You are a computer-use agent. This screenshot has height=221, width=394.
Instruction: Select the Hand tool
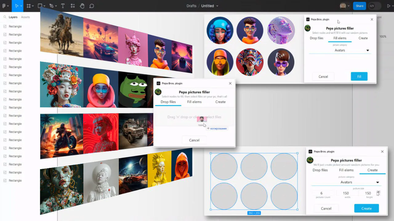(82, 6)
